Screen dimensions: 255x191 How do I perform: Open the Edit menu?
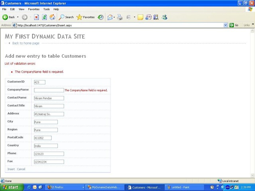pyautogui.click(x=12, y=9)
